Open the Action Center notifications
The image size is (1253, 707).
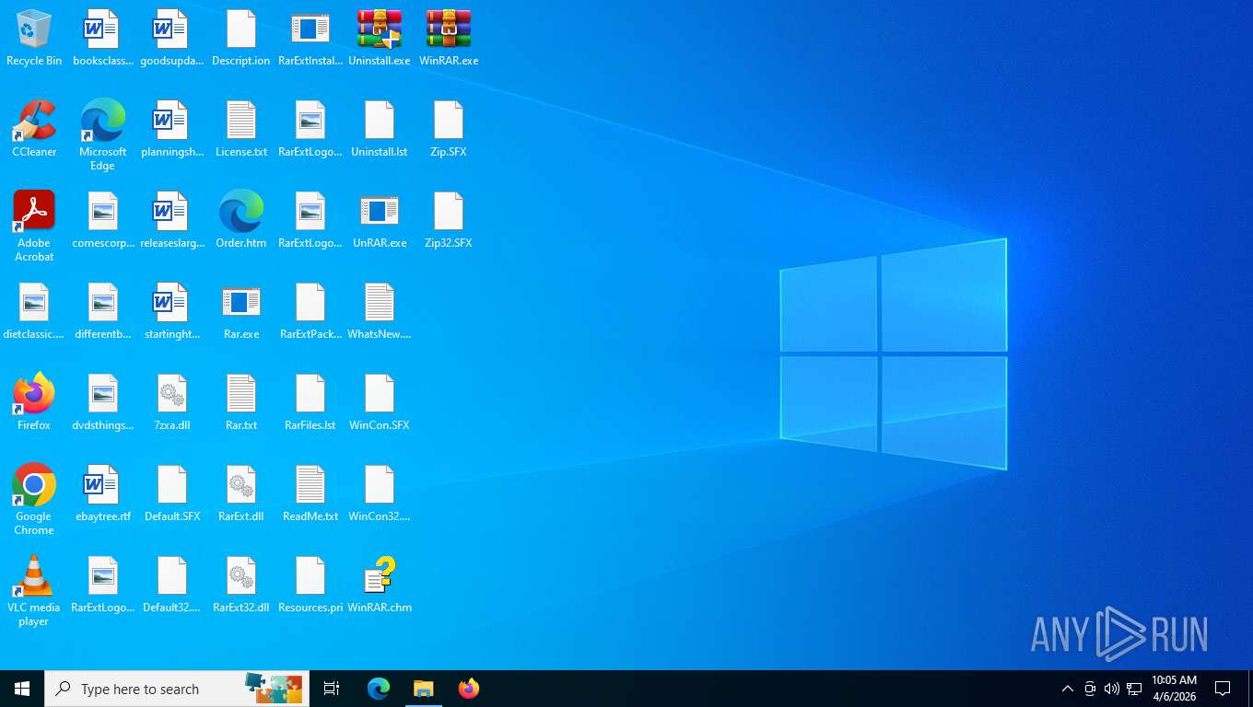tap(1223, 689)
